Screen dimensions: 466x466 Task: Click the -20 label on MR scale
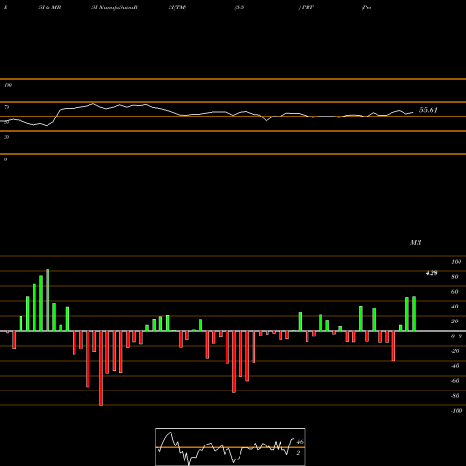(455, 351)
